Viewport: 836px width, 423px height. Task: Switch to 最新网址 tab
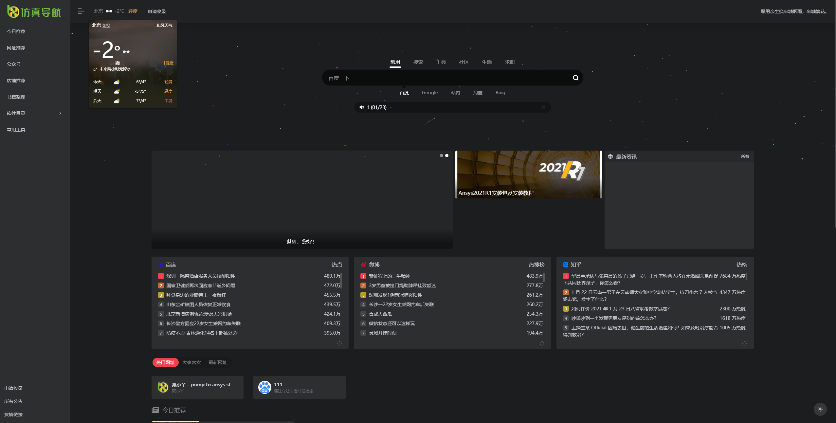(218, 362)
